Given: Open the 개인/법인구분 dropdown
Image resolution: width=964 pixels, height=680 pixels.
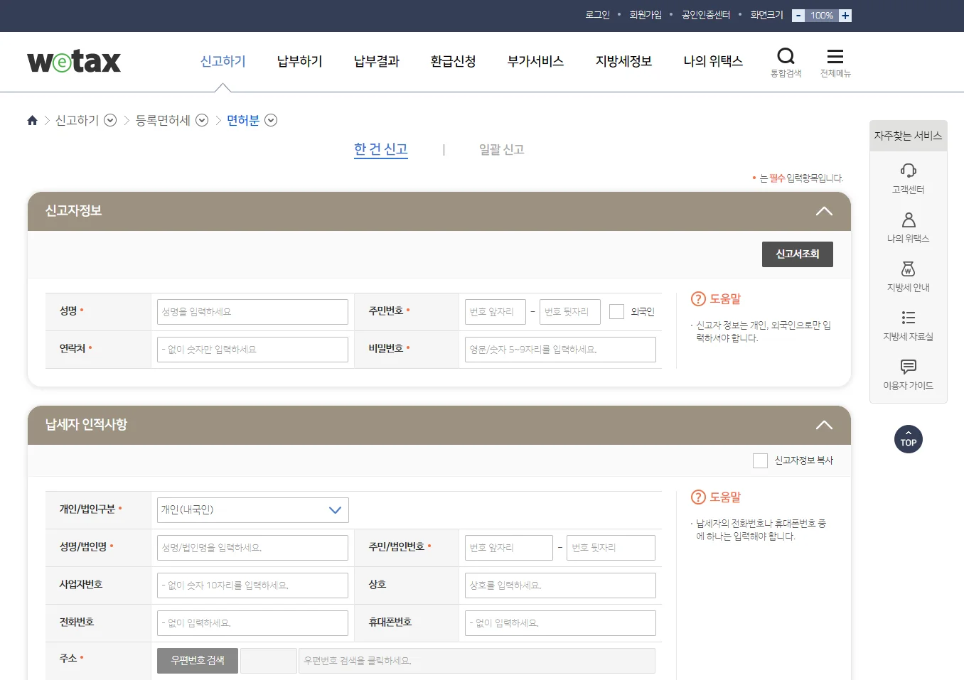Looking at the screenshot, I should point(252,510).
